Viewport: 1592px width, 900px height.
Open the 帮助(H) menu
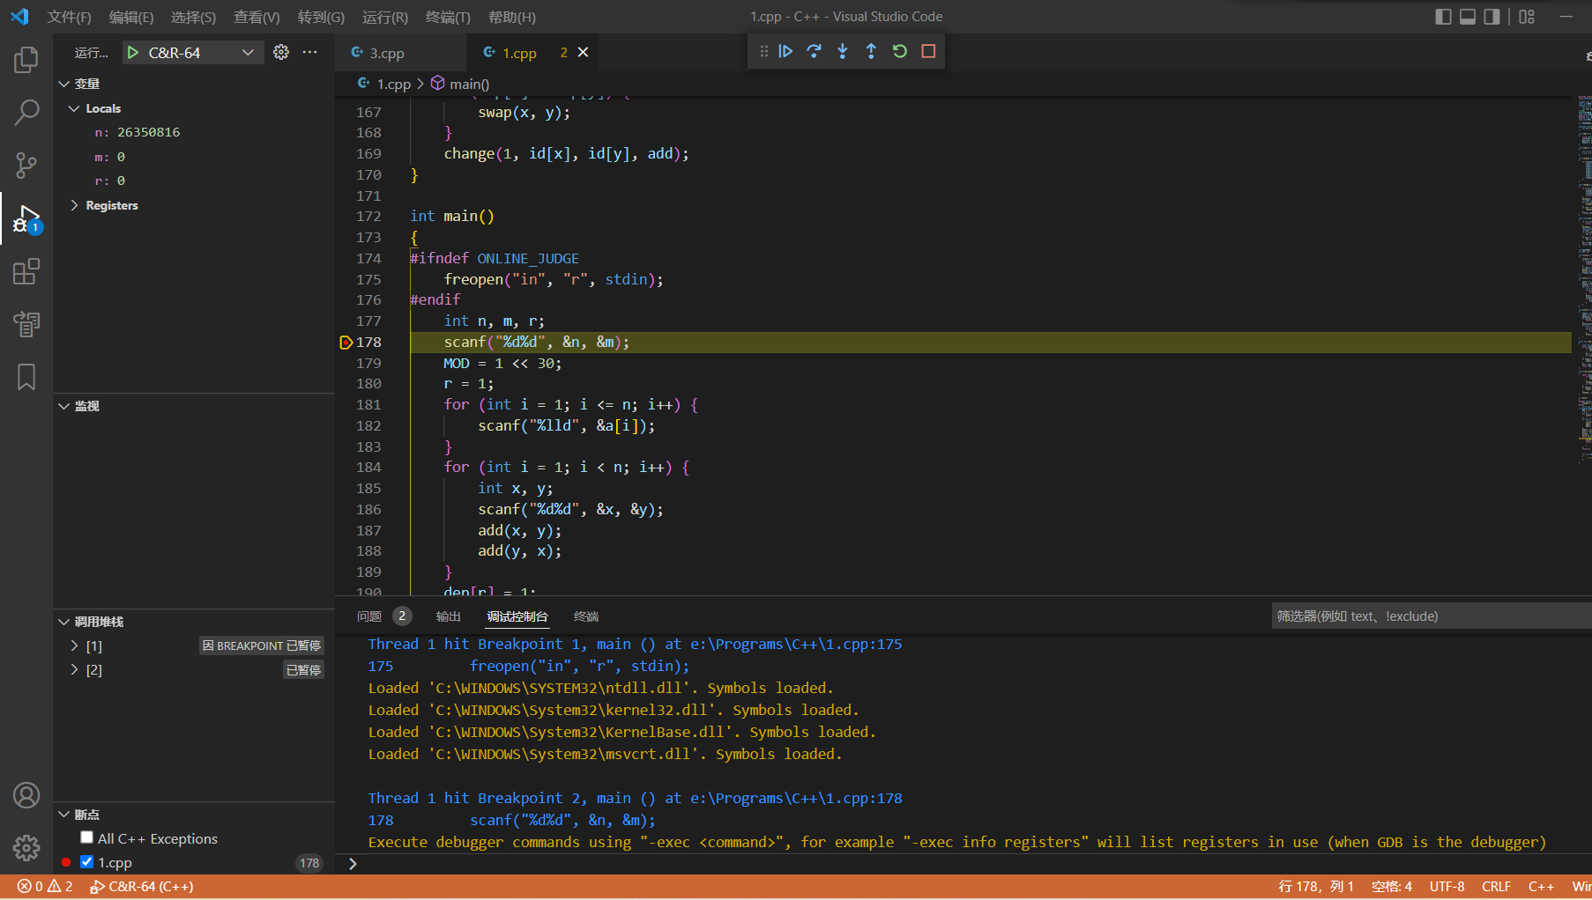[x=512, y=17]
